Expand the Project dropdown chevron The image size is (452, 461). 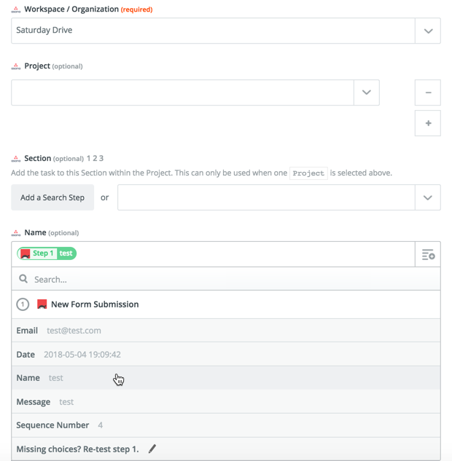[x=366, y=92]
